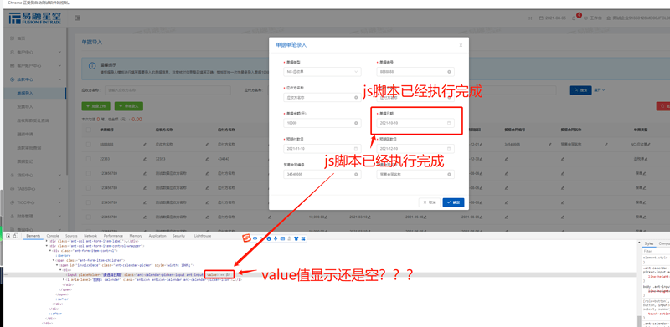Clear the 单据编号 field via its clear icon
Screen dimensions: 670x327
click(x=449, y=72)
